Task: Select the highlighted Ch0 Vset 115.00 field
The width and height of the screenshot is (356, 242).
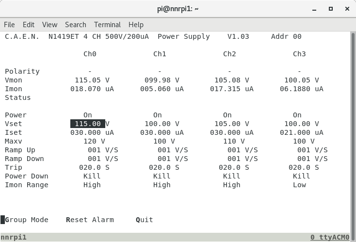Action: [88, 124]
